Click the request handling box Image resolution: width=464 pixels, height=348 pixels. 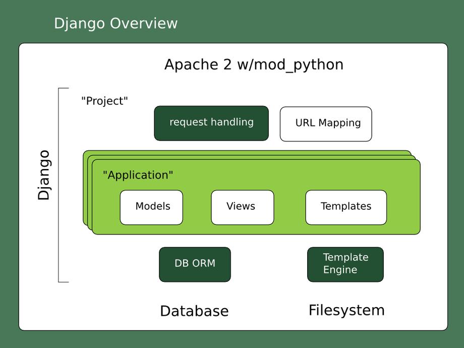point(211,123)
